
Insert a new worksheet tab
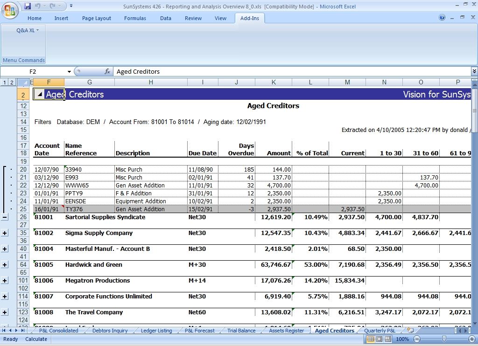pyautogui.click(x=411, y=331)
